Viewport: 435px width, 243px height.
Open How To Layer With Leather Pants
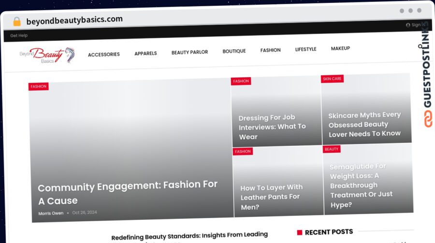pos(271,197)
